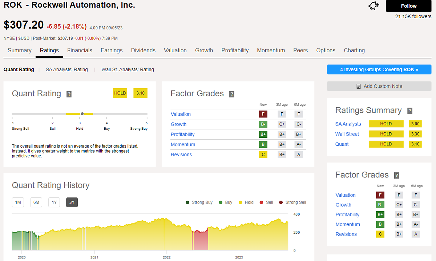The width and height of the screenshot is (436, 261).
Task: Click yellow C Revisions grade, center panel
Action: pyautogui.click(x=263, y=155)
